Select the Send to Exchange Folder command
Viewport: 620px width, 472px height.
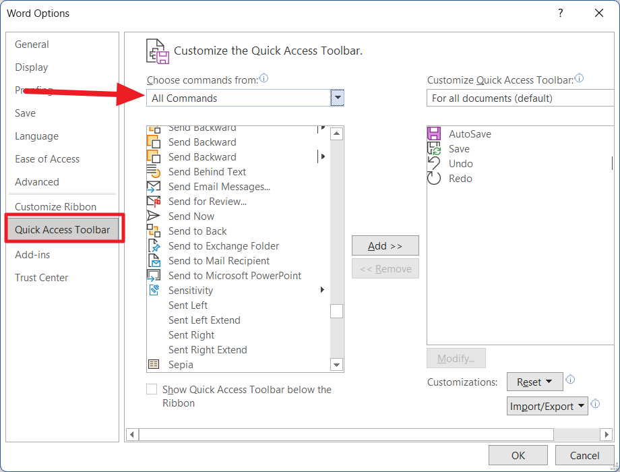click(223, 245)
